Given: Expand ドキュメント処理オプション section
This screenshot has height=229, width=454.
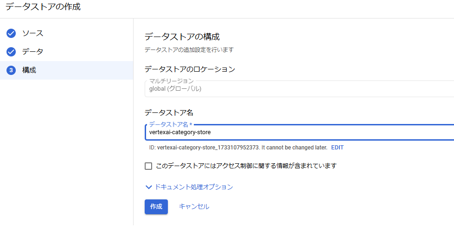Looking at the screenshot, I should (189, 187).
